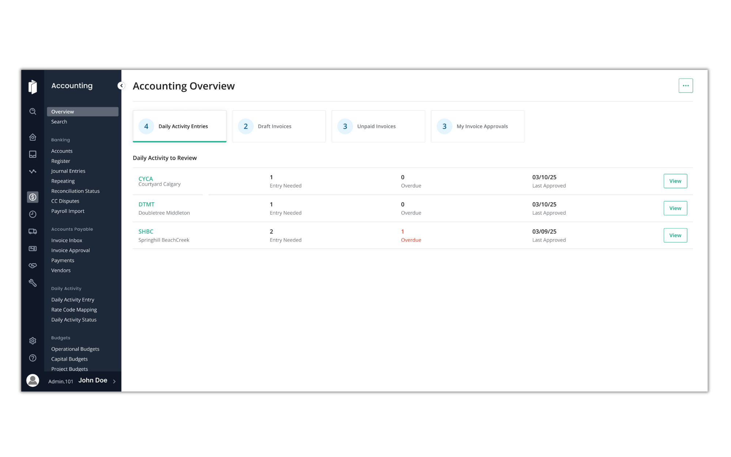Open Daily Activity Entry in sidebar
This screenshot has width=731, height=457.
click(73, 300)
